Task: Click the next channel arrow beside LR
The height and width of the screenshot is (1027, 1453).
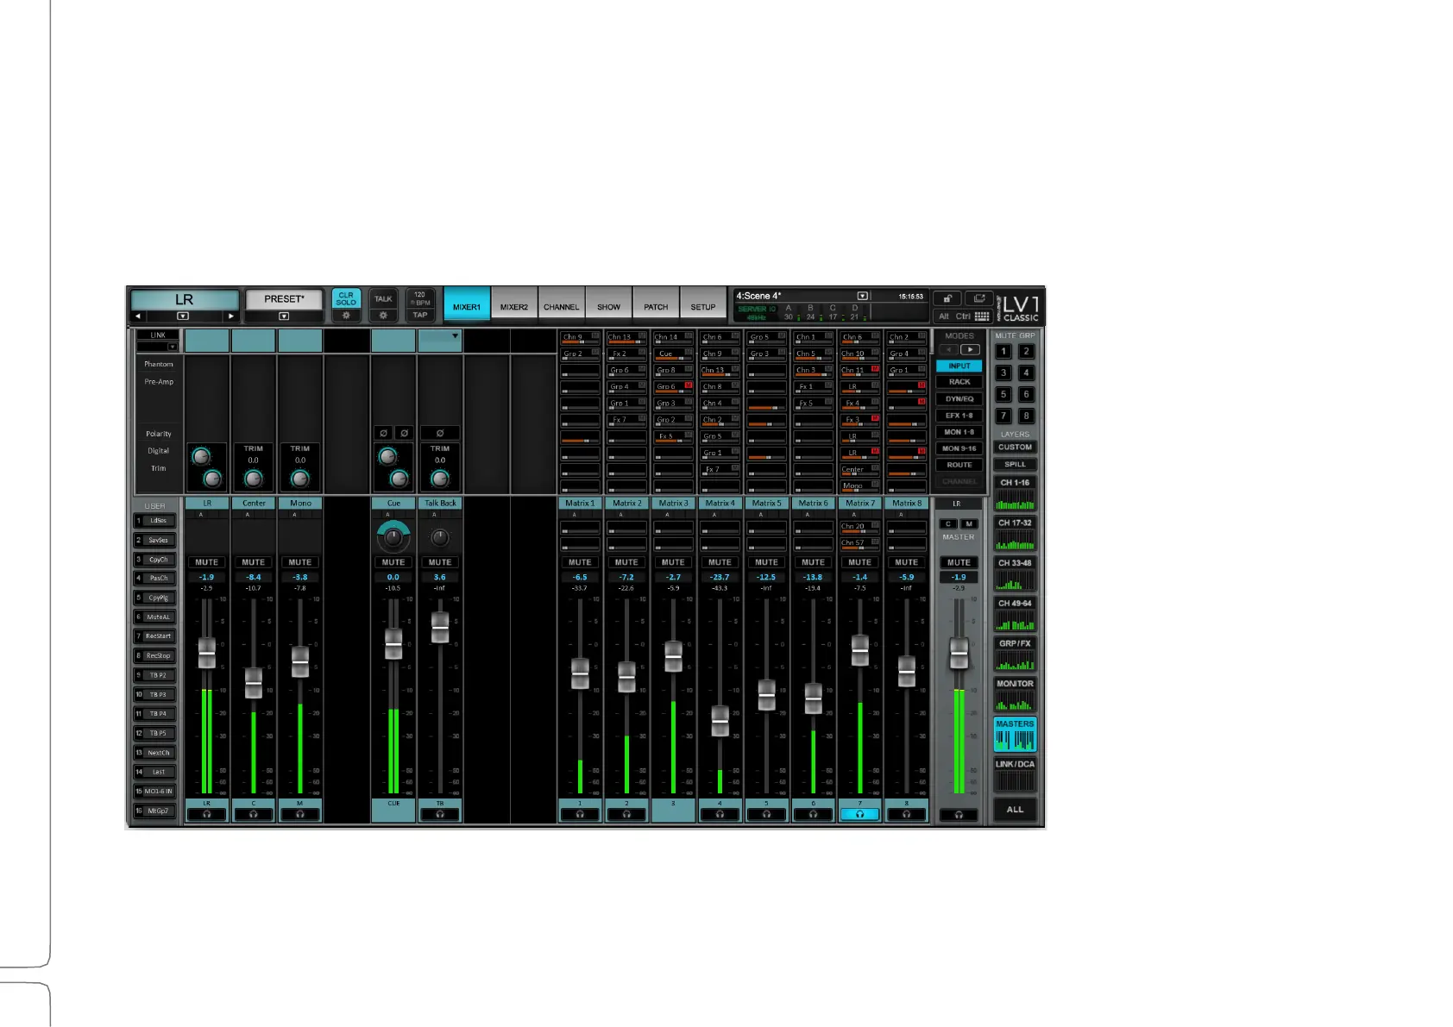Action: [x=230, y=316]
